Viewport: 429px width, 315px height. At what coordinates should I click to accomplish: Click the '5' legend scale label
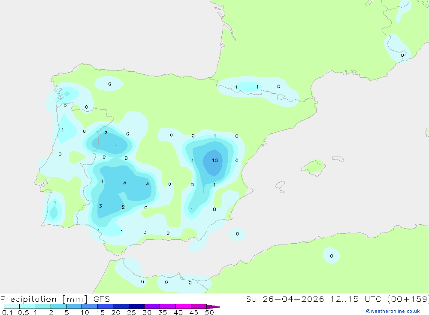66,312
